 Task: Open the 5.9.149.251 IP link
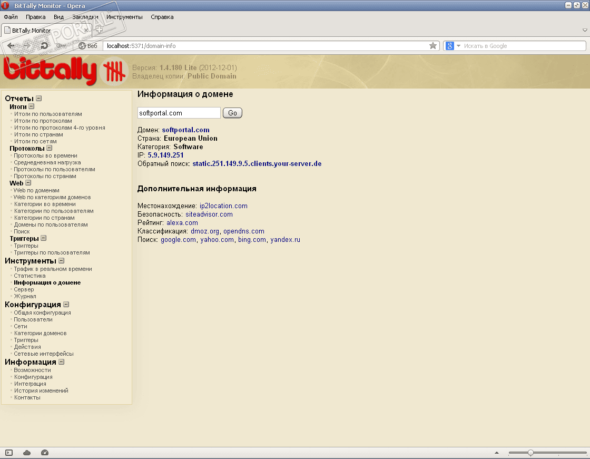(165, 155)
